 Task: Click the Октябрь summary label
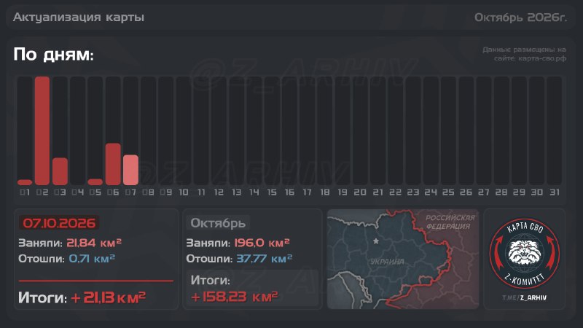click(x=218, y=223)
